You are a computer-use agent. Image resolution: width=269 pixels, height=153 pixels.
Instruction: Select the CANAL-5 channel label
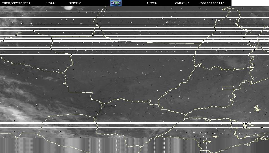tap(182, 3)
